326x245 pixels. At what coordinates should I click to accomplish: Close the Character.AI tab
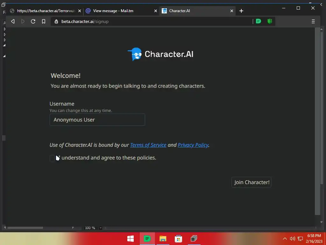tap(232, 11)
